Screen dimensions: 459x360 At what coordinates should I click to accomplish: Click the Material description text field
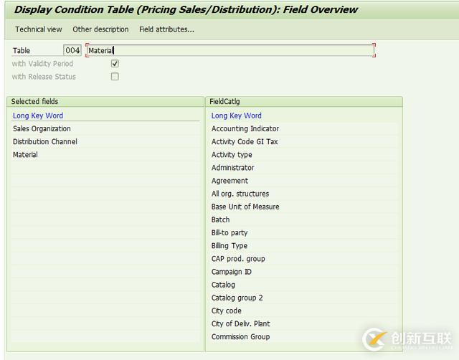click(x=229, y=50)
